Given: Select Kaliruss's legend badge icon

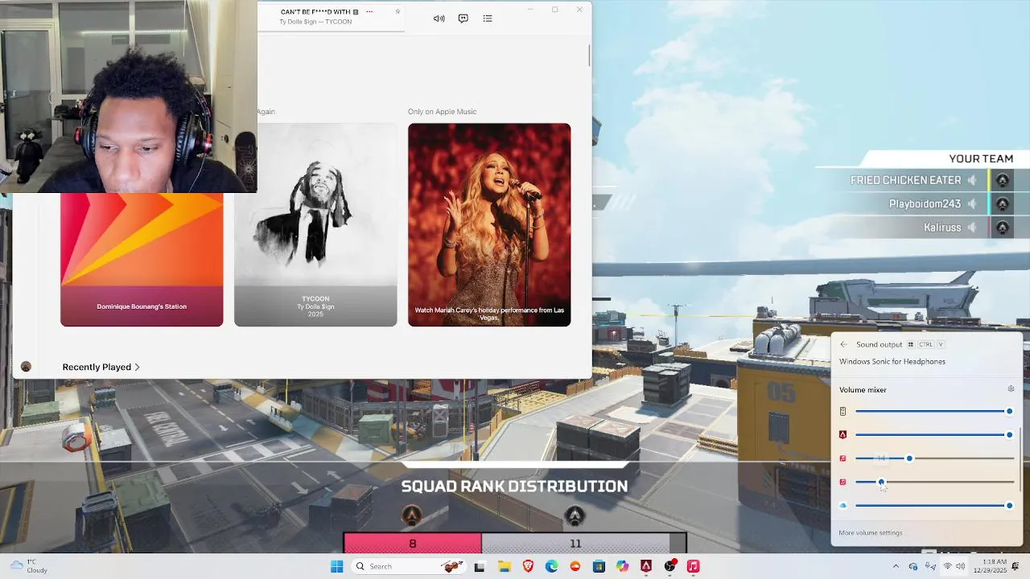Looking at the screenshot, I should coord(1003,228).
